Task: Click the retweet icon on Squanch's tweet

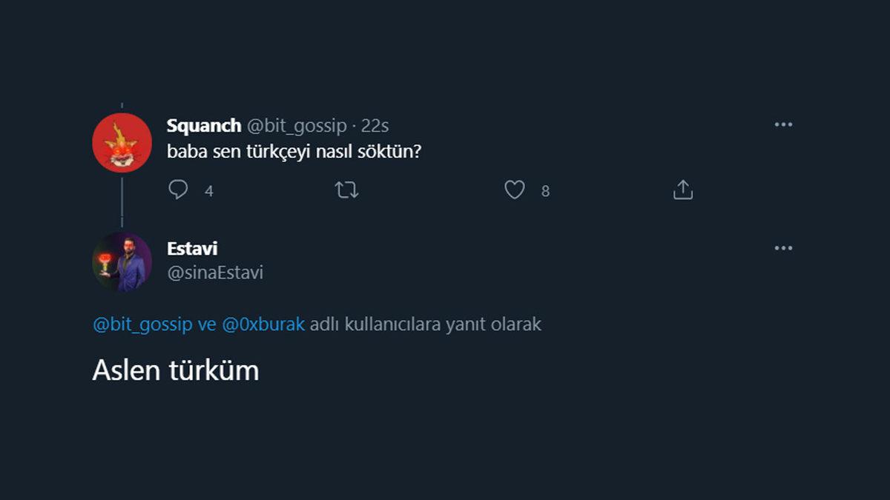Action: (345, 190)
